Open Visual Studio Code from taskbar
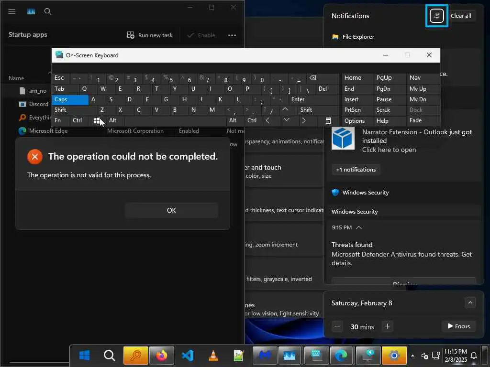The image size is (490, 367). click(x=188, y=355)
